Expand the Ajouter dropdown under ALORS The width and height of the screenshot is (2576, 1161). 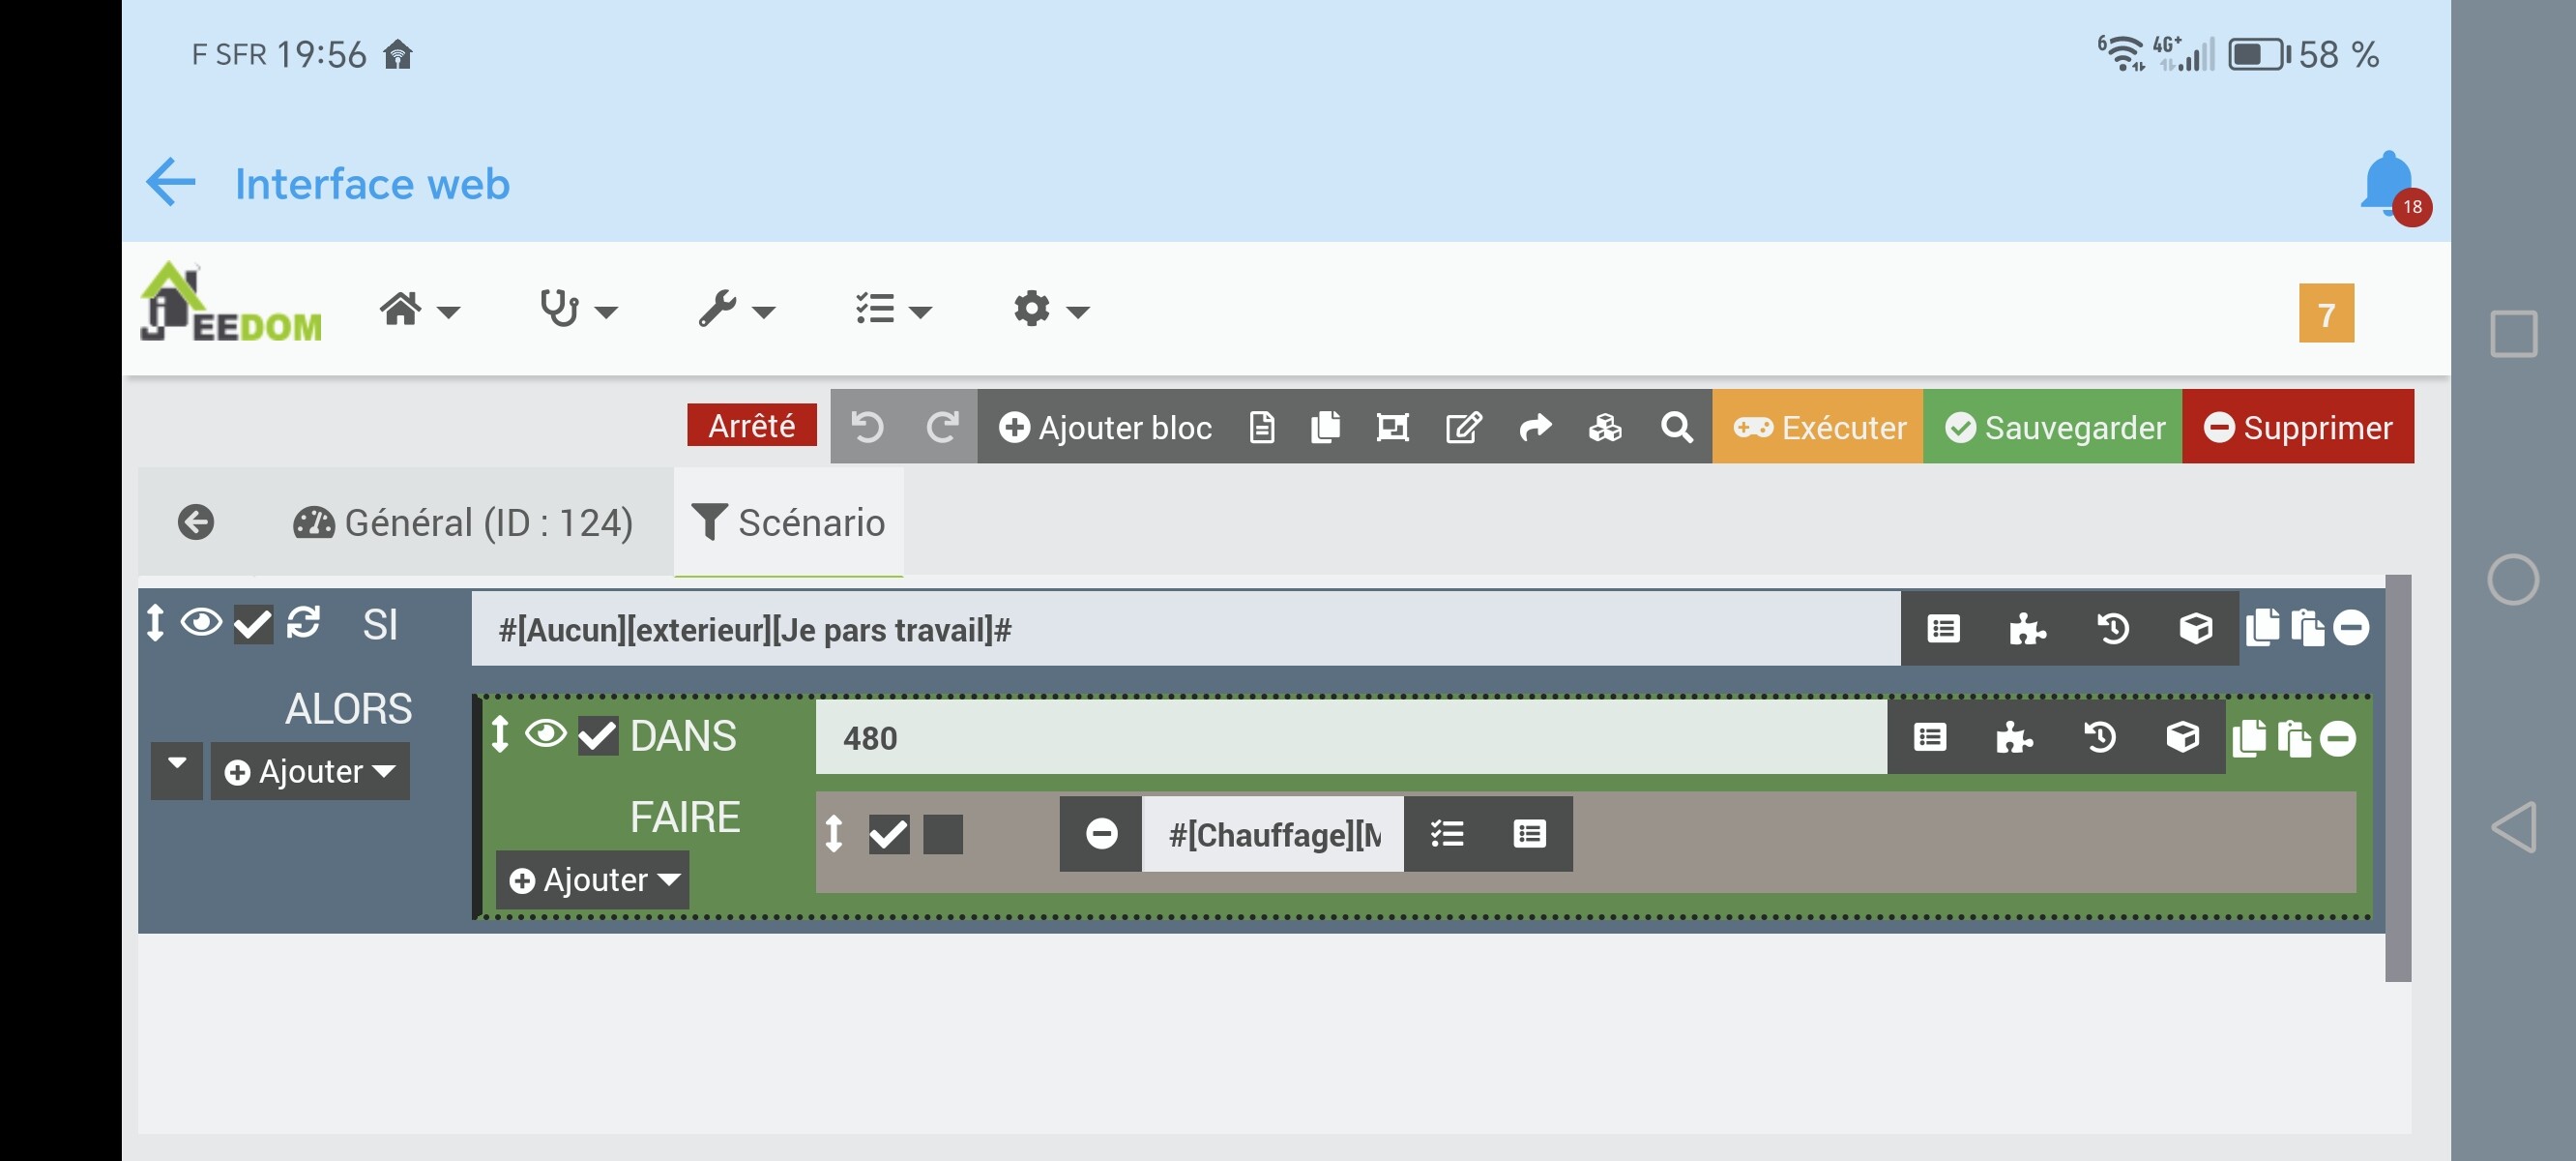tap(310, 772)
